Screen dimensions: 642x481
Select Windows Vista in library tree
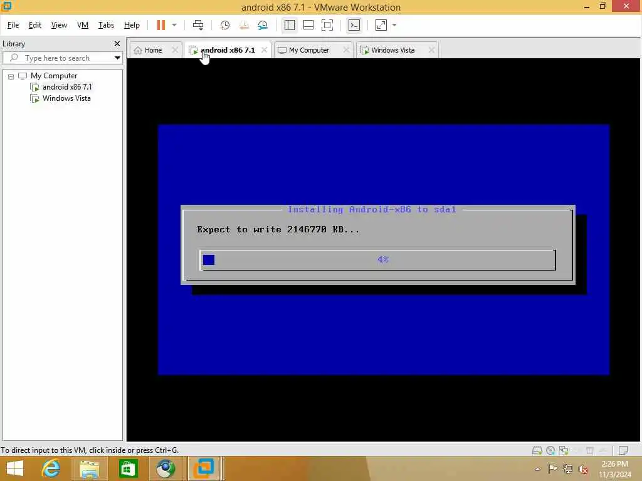pos(66,98)
